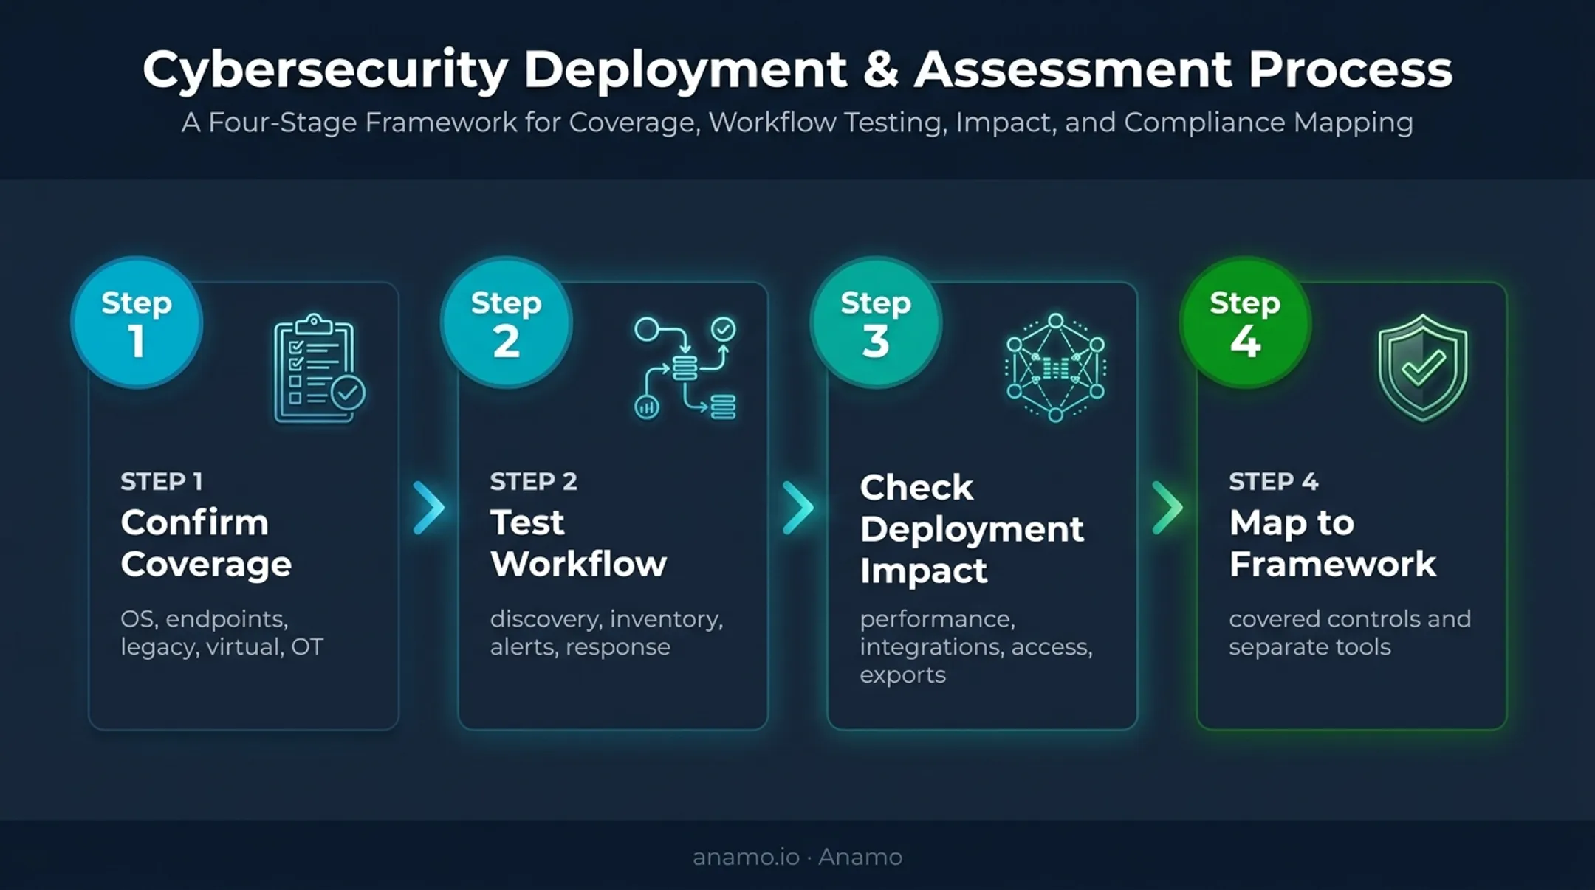The image size is (1595, 890).
Task: Click 'OS, endpoints, legacy, virtual, OT' text
Action: point(222,632)
